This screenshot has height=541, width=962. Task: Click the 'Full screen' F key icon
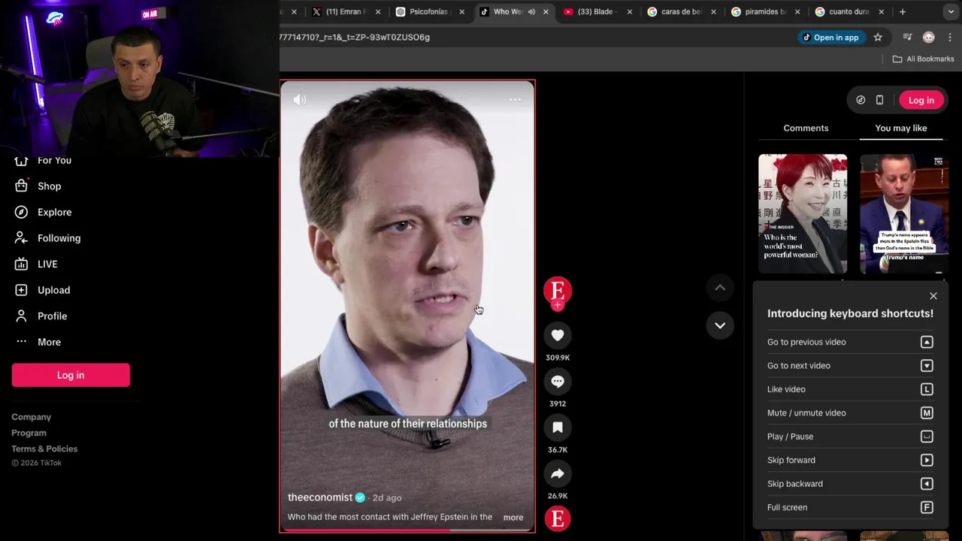tap(927, 507)
